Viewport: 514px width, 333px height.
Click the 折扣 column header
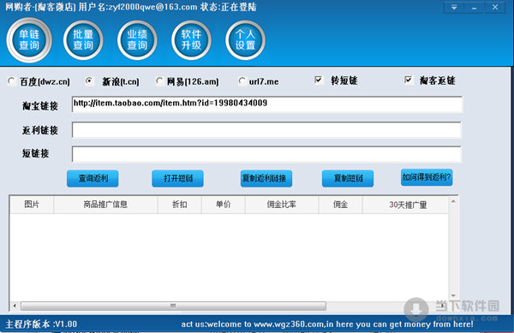pyautogui.click(x=180, y=205)
